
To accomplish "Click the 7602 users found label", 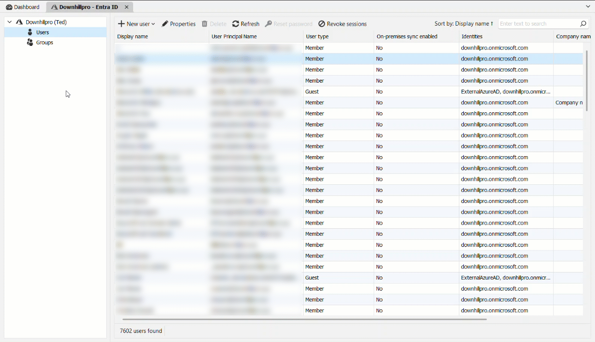I will click(140, 331).
